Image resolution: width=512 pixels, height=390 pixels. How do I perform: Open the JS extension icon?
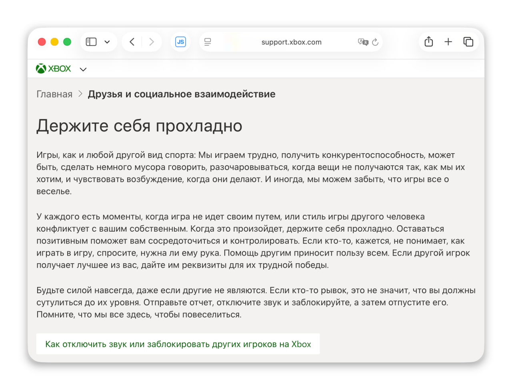(x=181, y=42)
